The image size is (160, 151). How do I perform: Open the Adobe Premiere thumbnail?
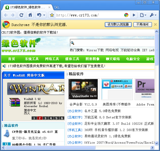(x=145, y=89)
